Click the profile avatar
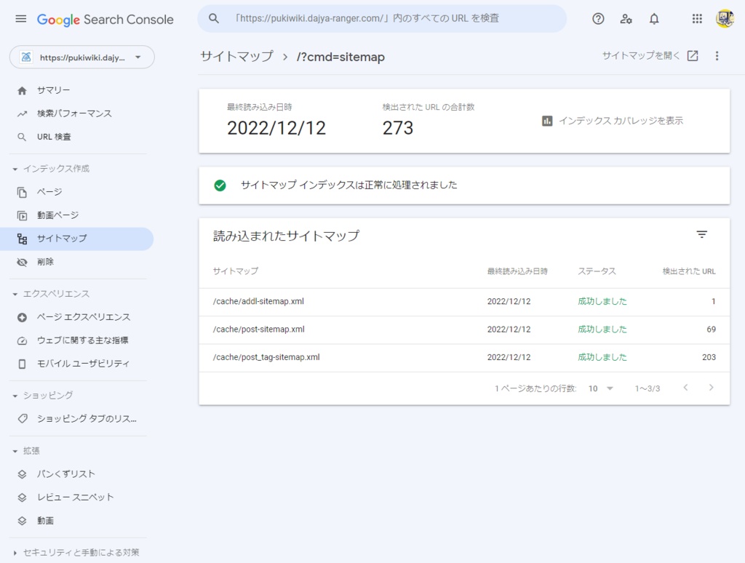 coord(725,18)
